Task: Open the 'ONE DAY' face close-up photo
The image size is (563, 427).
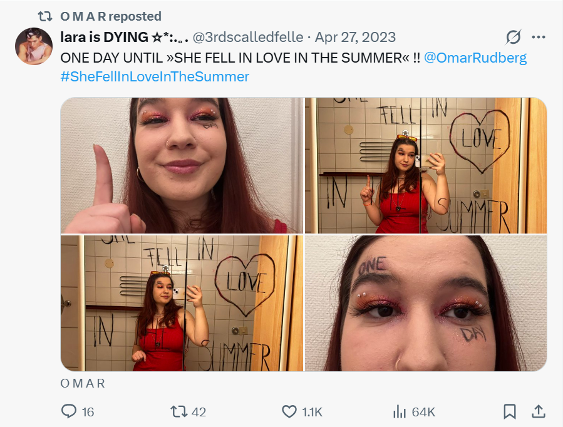Action: click(x=426, y=304)
